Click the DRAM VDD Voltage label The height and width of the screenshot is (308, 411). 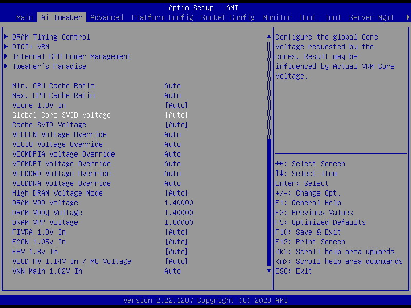[45, 203]
